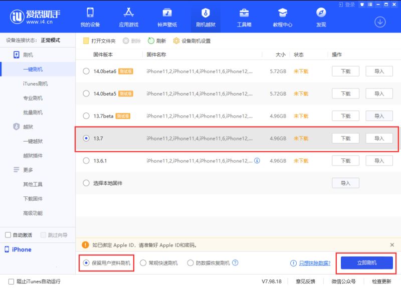401x288 pixels.
Task: Enable 自动激活 auto-activate checkbox
Action: click(8, 234)
